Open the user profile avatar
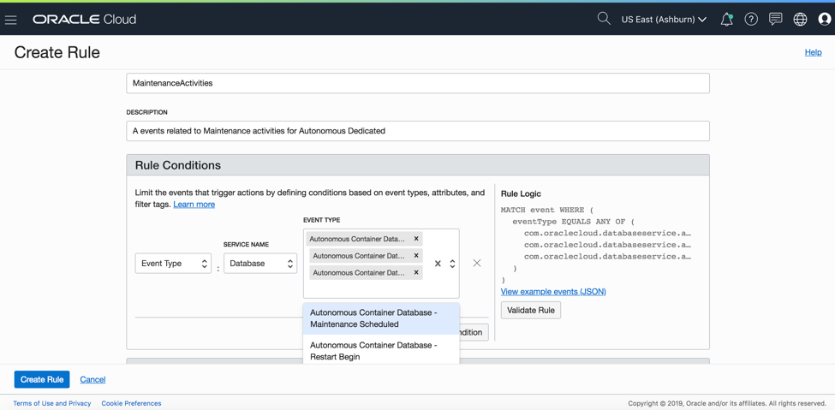 pos(824,19)
